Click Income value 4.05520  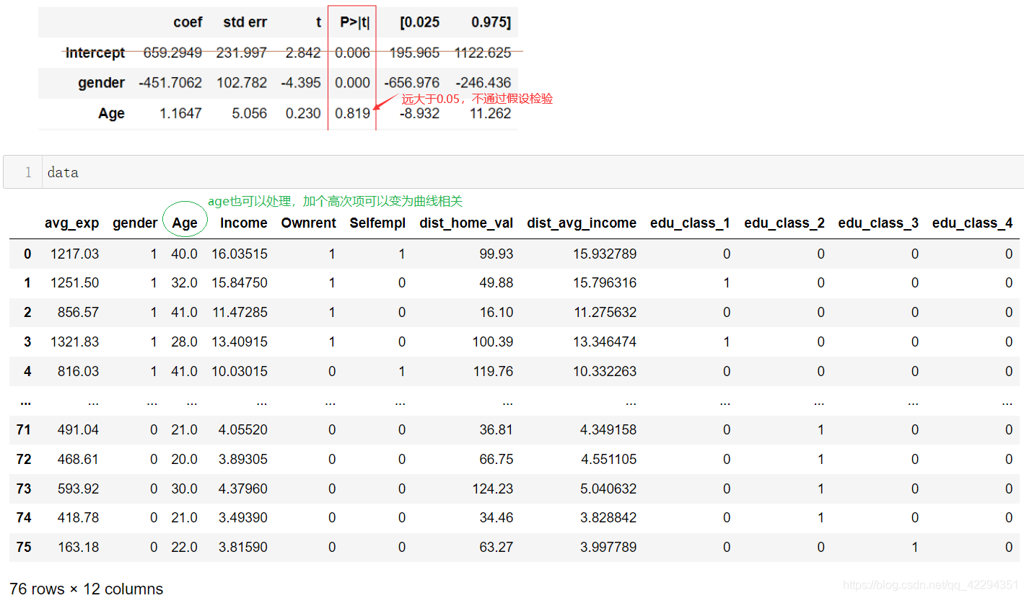tap(243, 430)
